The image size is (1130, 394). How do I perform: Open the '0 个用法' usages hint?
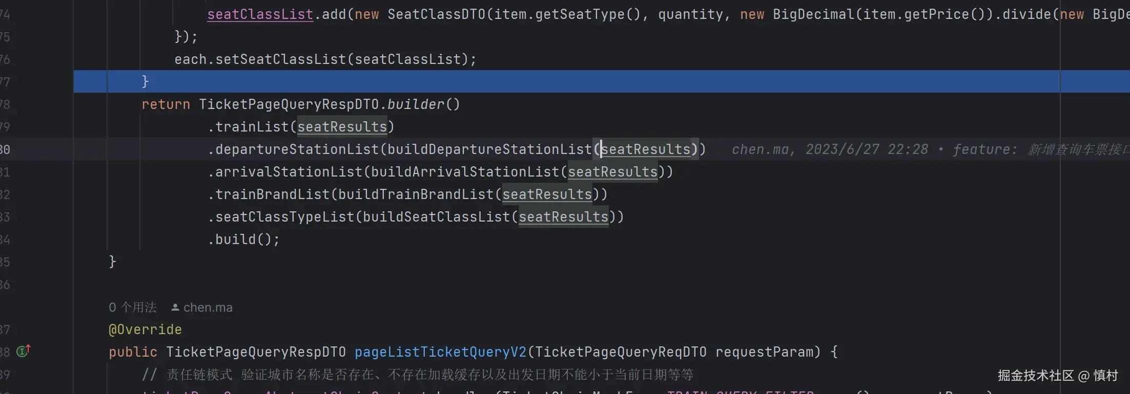pyautogui.click(x=133, y=308)
